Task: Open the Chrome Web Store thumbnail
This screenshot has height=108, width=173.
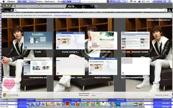Action: pyautogui.click(x=70, y=66)
